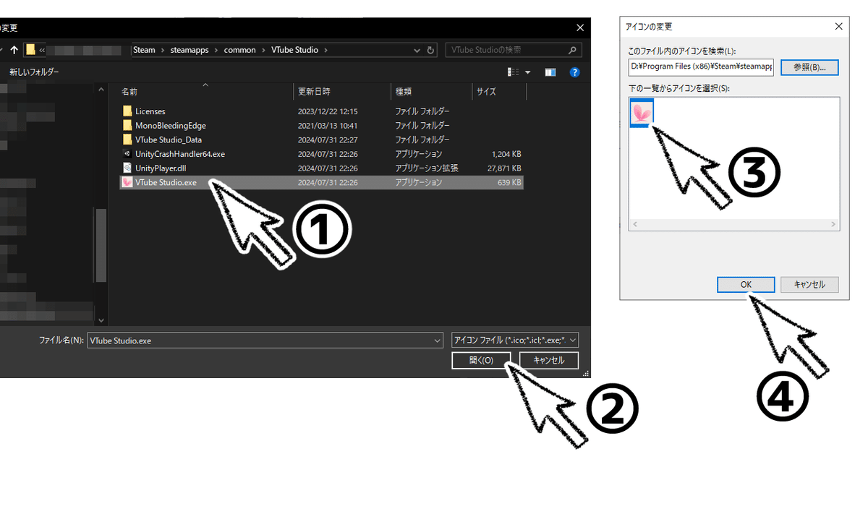Click the address bar folder icon
The height and width of the screenshot is (514, 868).
coord(30,50)
